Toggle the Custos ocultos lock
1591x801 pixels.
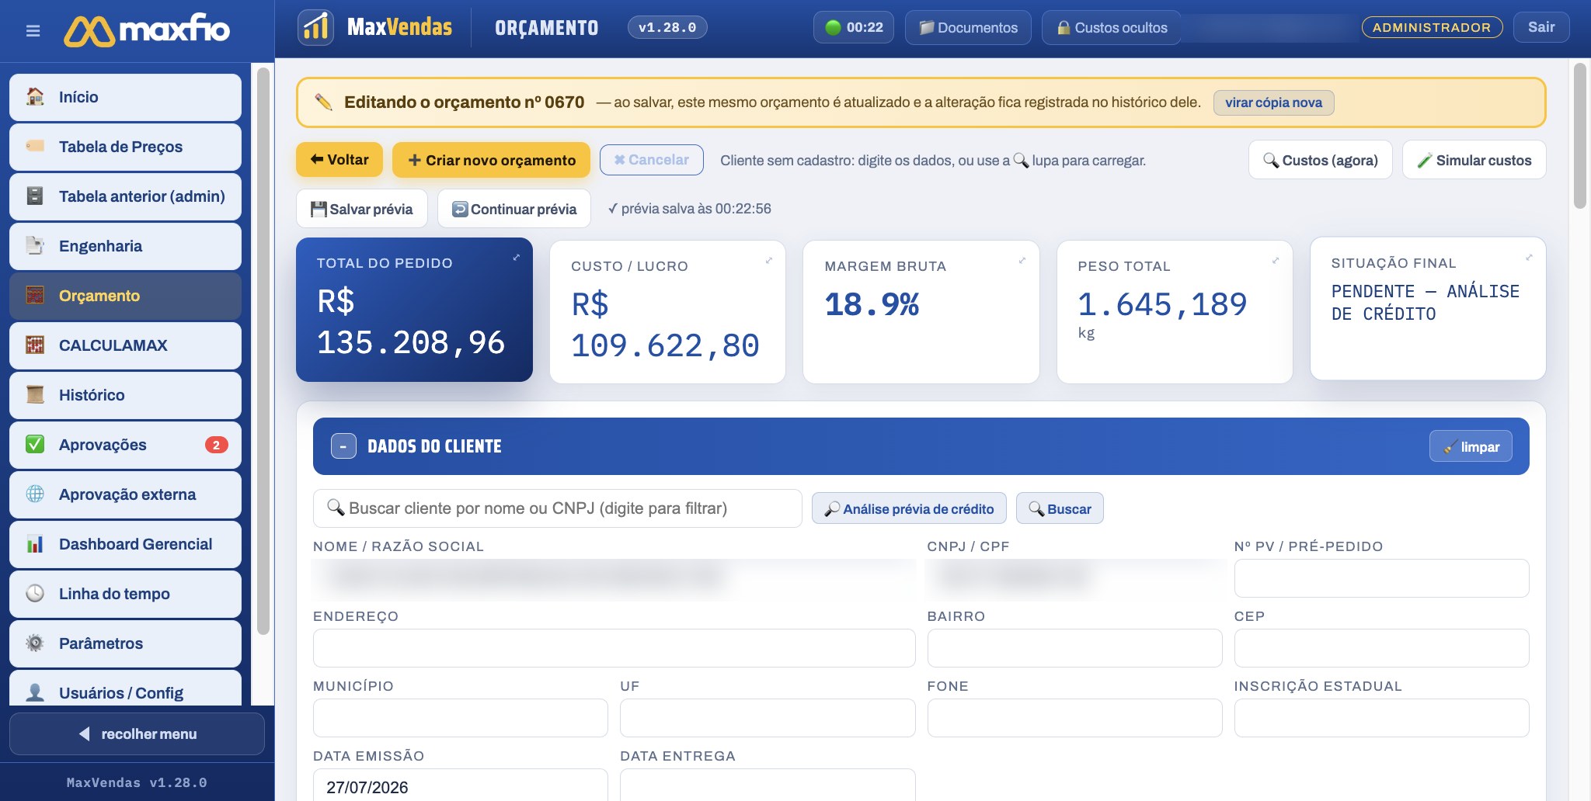(1111, 28)
